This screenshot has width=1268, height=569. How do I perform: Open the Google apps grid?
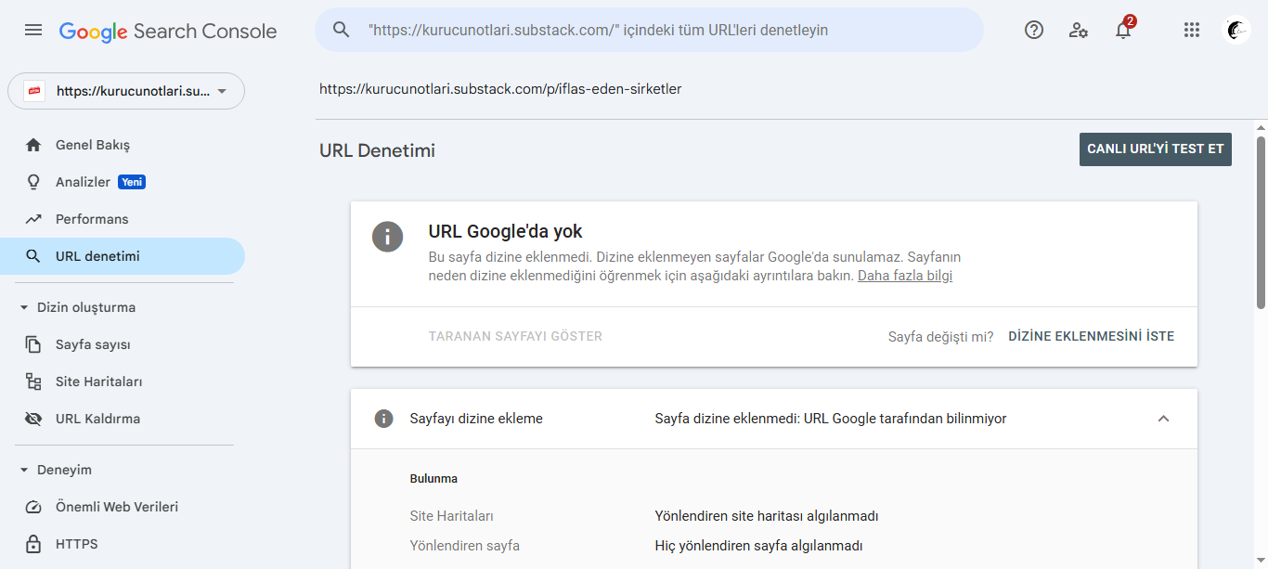coord(1192,30)
